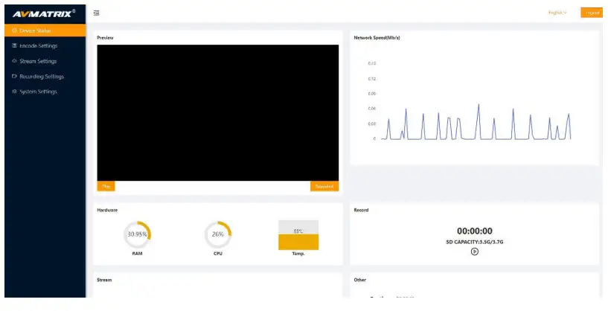Click the System Settings gear icon
Screen dimensions: 608x311
(14, 92)
